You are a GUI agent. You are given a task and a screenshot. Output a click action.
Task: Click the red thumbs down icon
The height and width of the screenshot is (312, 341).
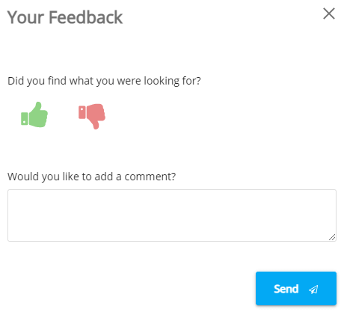pos(92,116)
